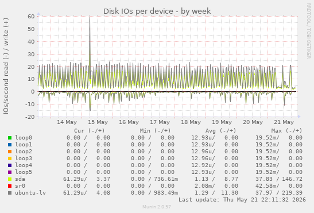Click the 16 May axis label
Image resolution: width=314 pixels, height=213 pixels.
tap(129, 122)
